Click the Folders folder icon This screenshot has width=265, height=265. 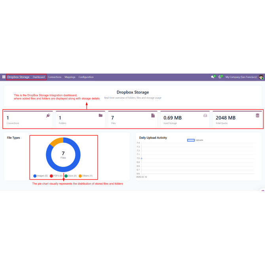pyautogui.click(x=100, y=115)
